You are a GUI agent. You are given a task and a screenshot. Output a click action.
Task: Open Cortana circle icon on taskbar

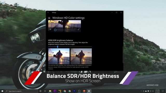[x=40, y=91]
